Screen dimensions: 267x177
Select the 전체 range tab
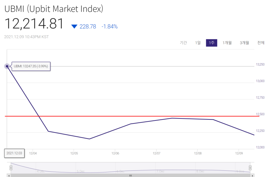[x=261, y=43]
